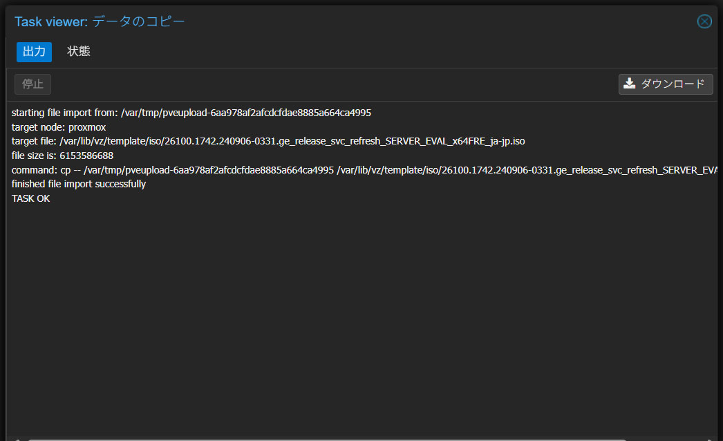Click the scrollbar left arrow

coord(15,438)
